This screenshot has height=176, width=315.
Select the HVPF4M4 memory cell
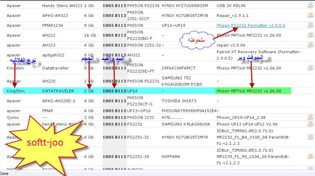[171, 156]
